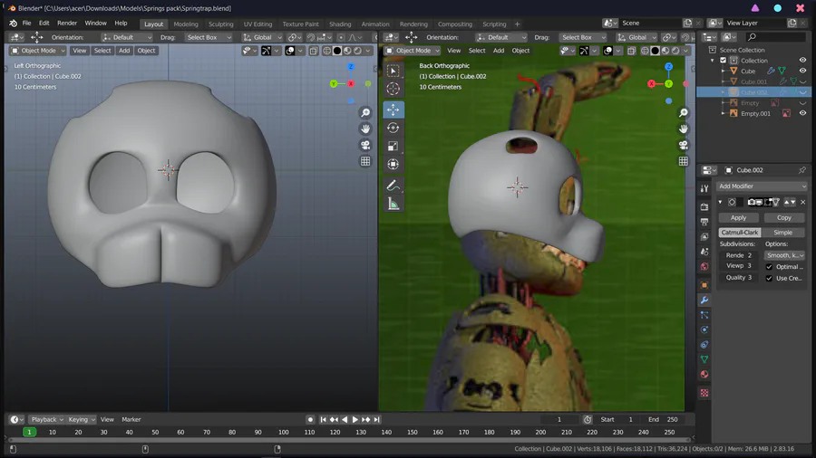Select the Scale tool in right viewport
Viewport: 816px width, 458px height.
tap(393, 146)
